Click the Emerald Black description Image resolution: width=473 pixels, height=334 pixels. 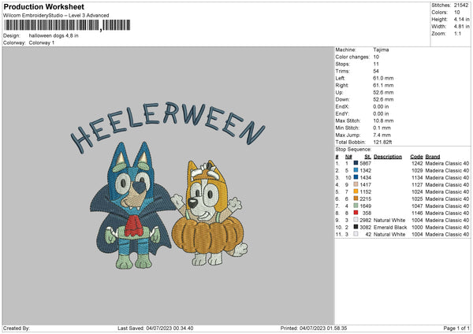coord(390,228)
